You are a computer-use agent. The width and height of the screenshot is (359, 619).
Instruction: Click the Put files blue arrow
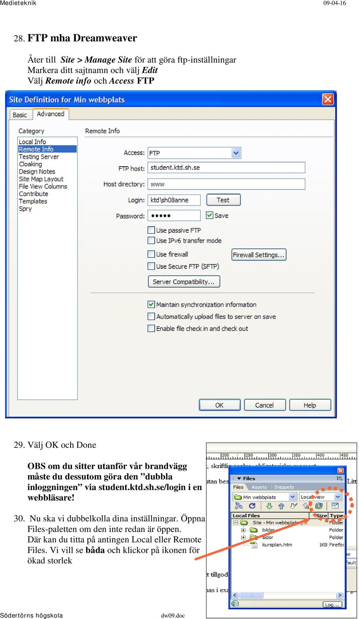click(x=281, y=506)
